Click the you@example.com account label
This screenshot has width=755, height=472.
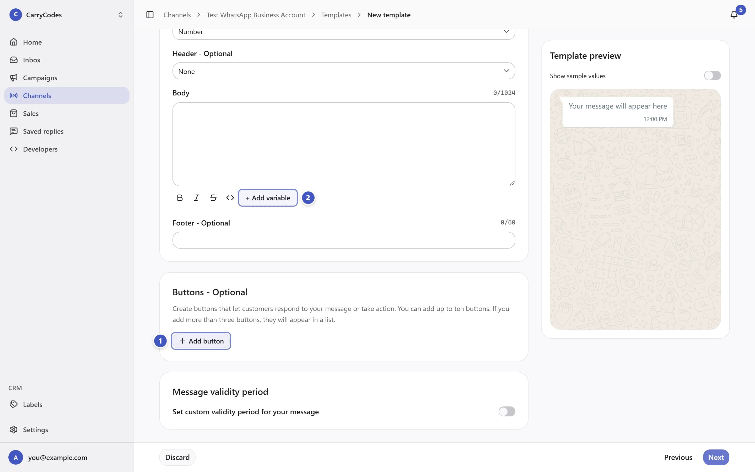click(58, 457)
